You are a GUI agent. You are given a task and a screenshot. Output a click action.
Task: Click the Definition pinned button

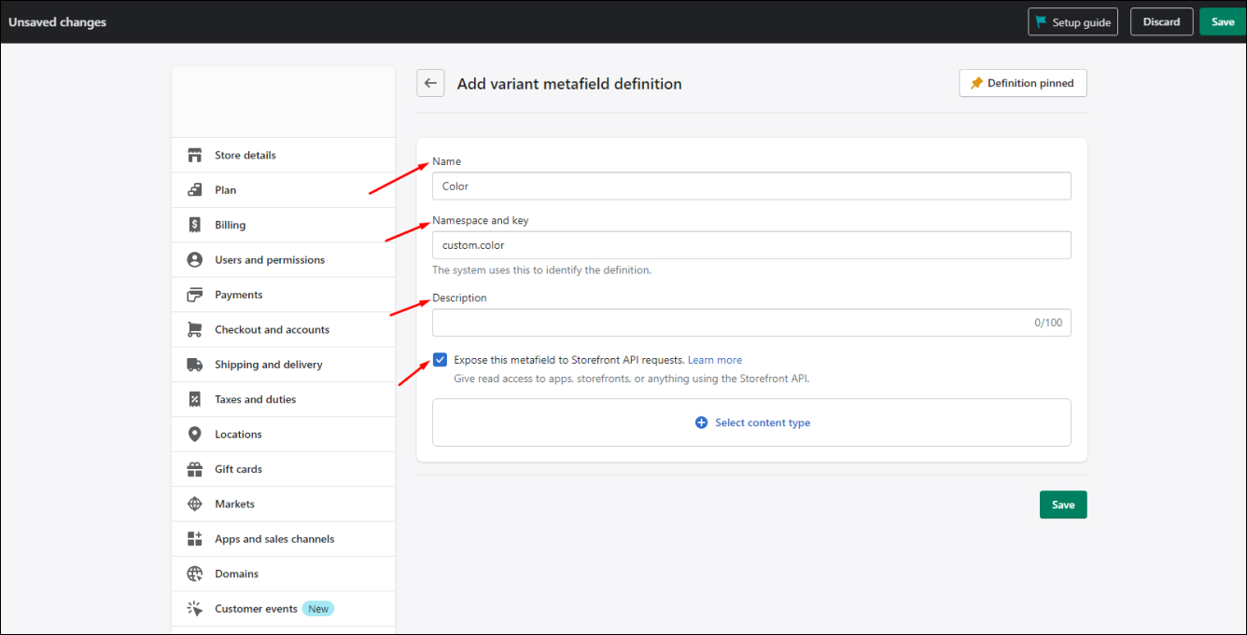1023,83
